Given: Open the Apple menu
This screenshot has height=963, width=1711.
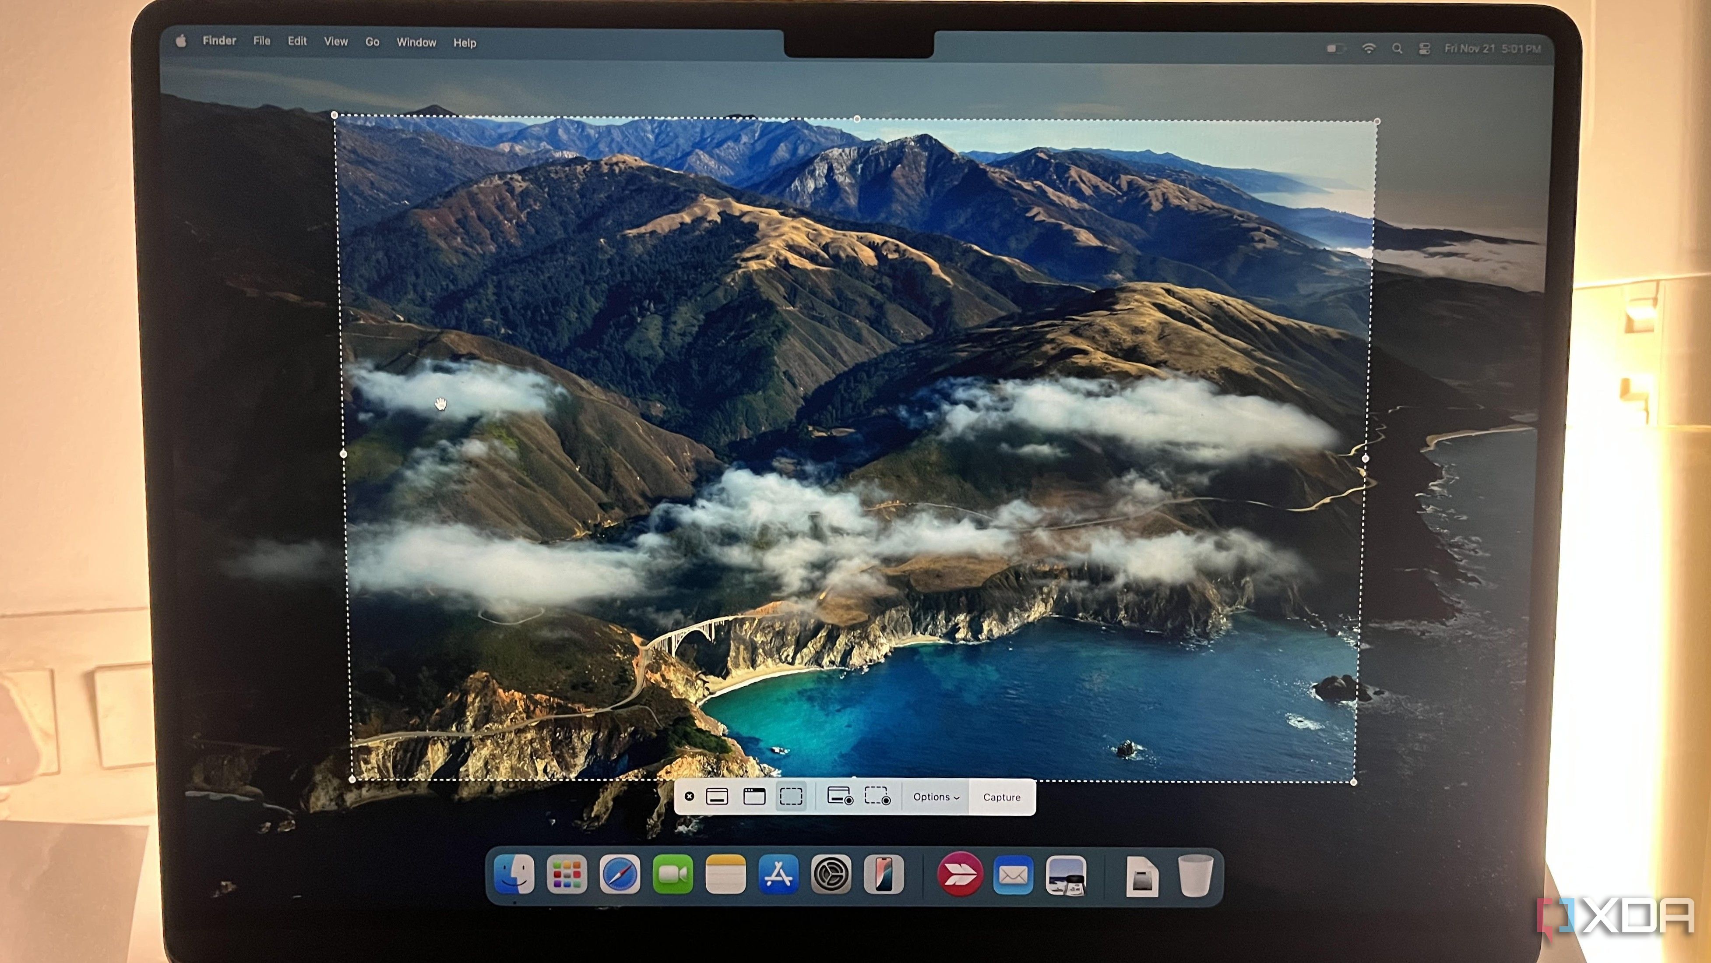Looking at the screenshot, I should point(181,41).
